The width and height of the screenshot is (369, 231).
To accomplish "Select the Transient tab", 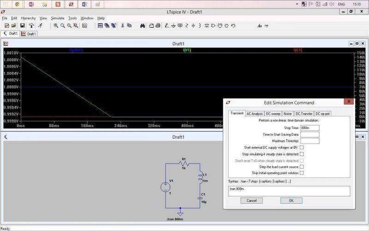I will [237, 113].
